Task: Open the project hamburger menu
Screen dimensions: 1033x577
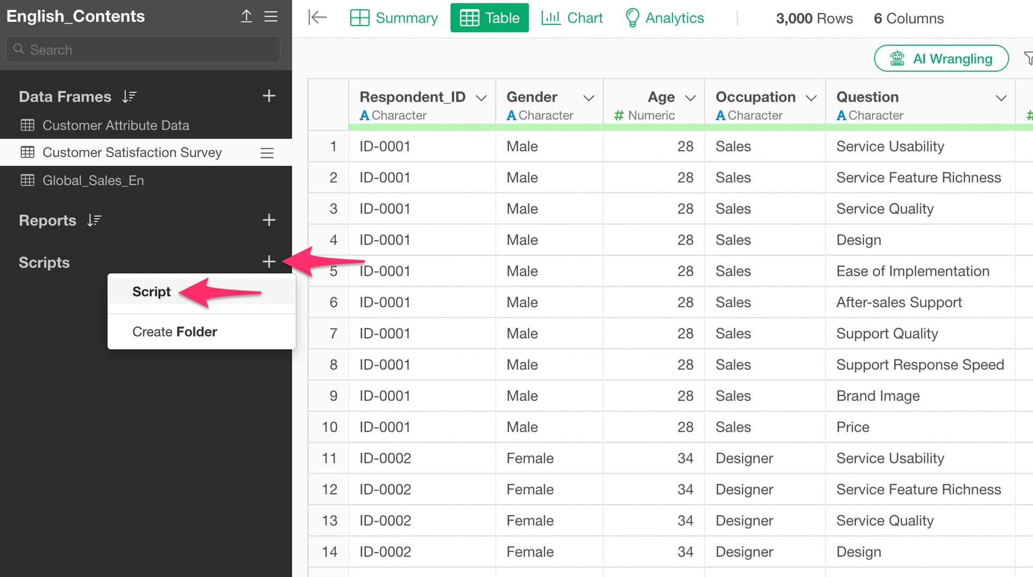Action: tap(271, 16)
